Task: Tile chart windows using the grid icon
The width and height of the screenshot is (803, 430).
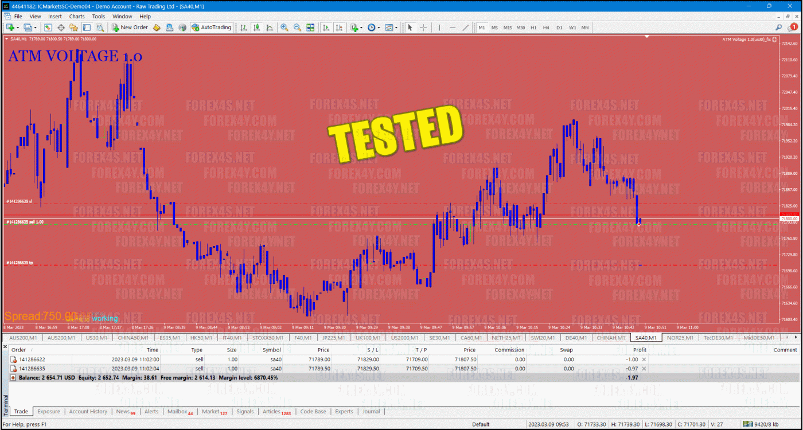Action: pos(310,27)
